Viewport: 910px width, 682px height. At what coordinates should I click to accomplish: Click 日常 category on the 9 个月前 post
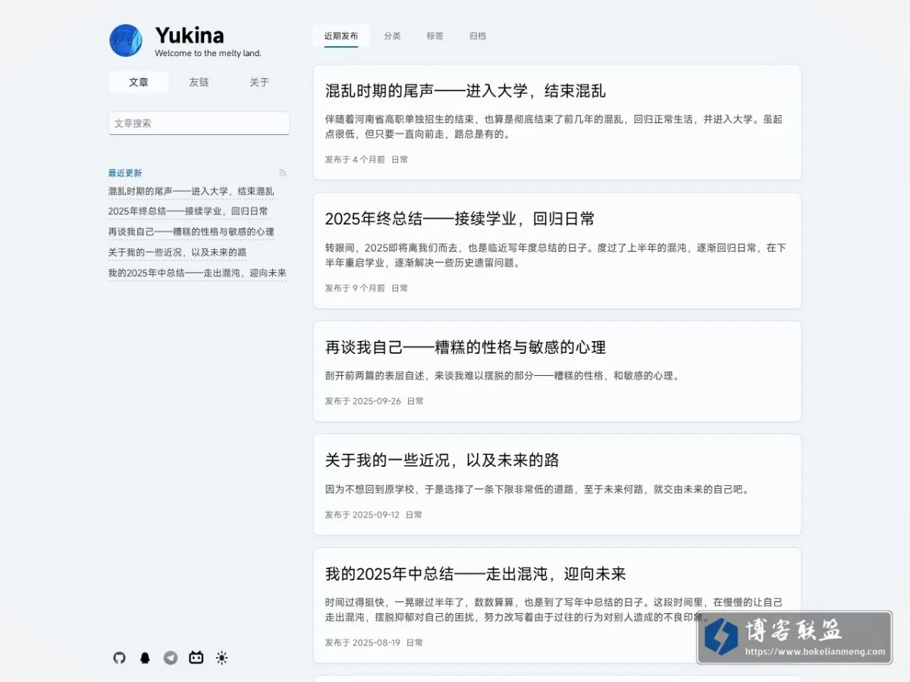tap(400, 288)
